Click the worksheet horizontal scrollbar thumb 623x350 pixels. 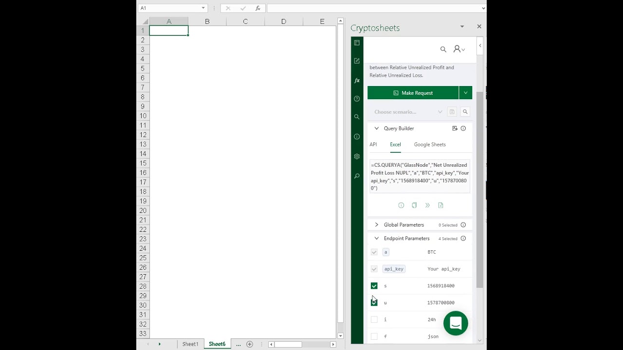point(288,344)
